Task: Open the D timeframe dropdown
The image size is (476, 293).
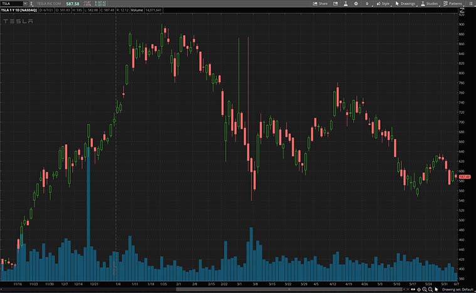Action: [x=367, y=4]
